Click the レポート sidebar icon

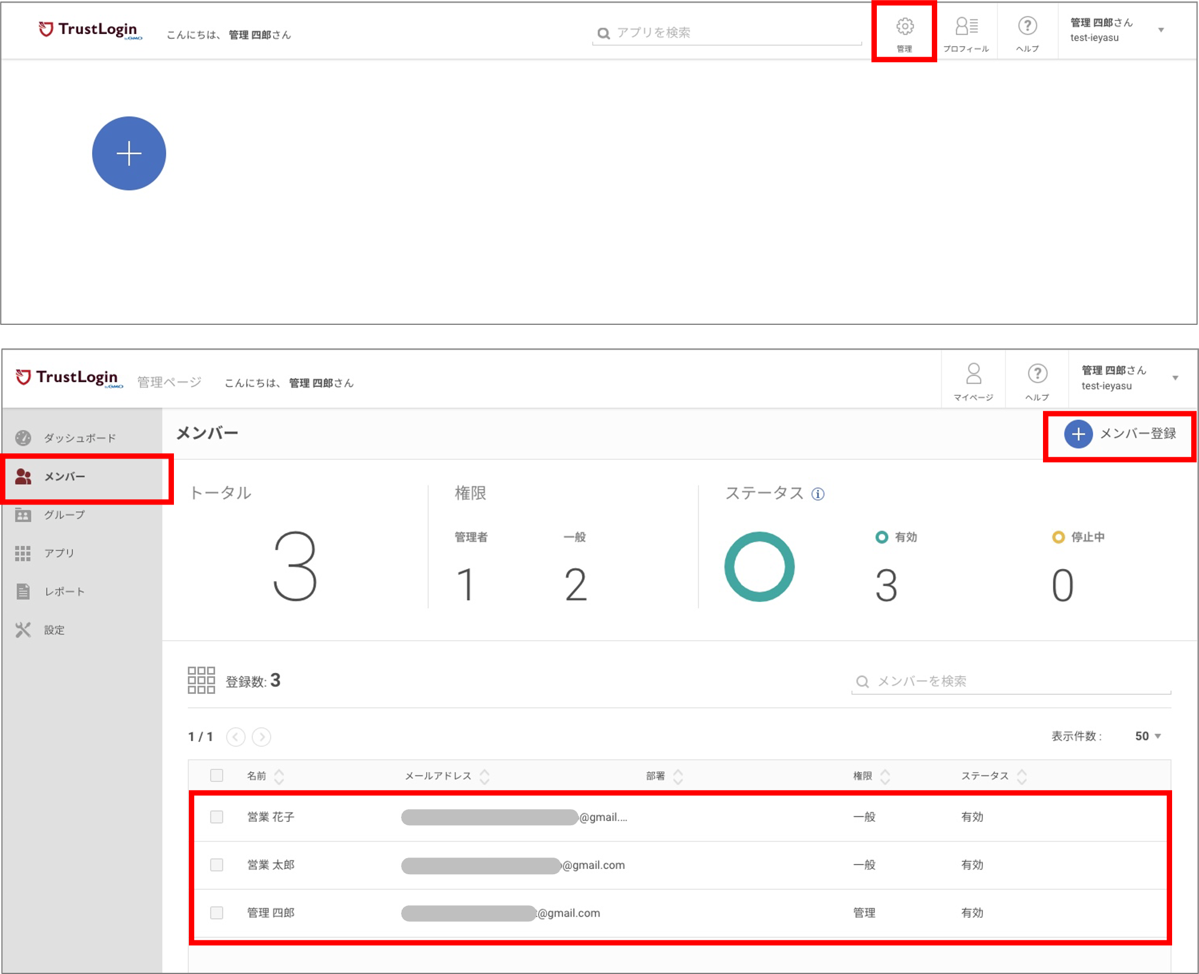coord(23,591)
